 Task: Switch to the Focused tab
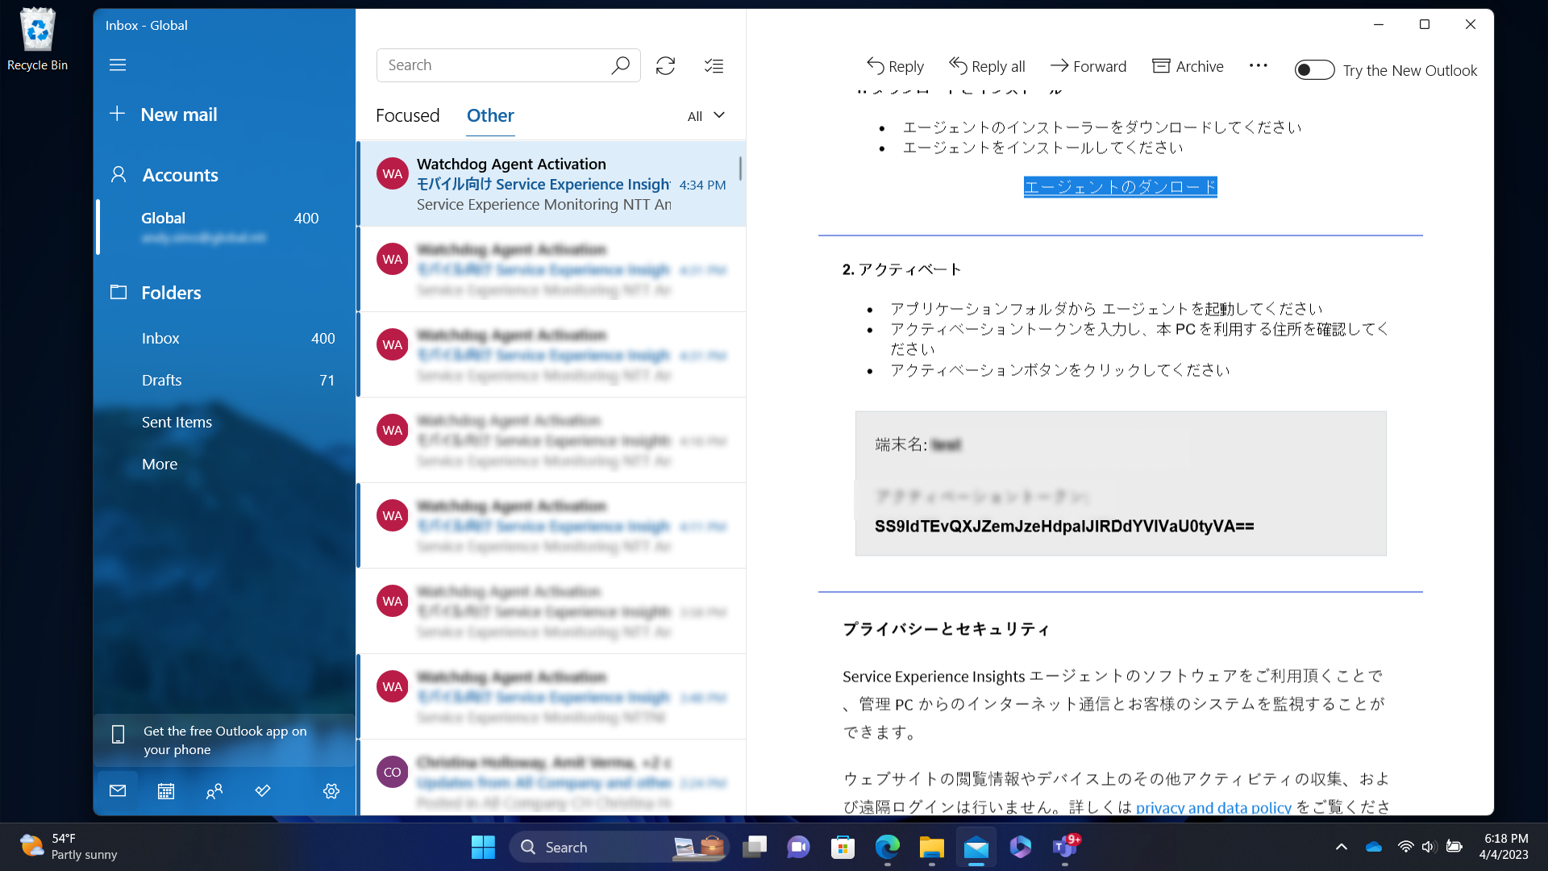click(x=408, y=115)
